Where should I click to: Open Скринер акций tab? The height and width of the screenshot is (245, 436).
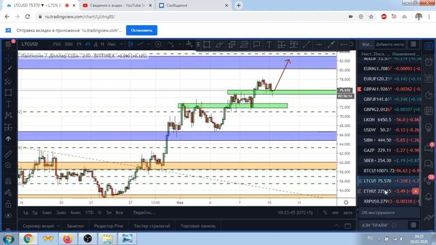(x=38, y=226)
